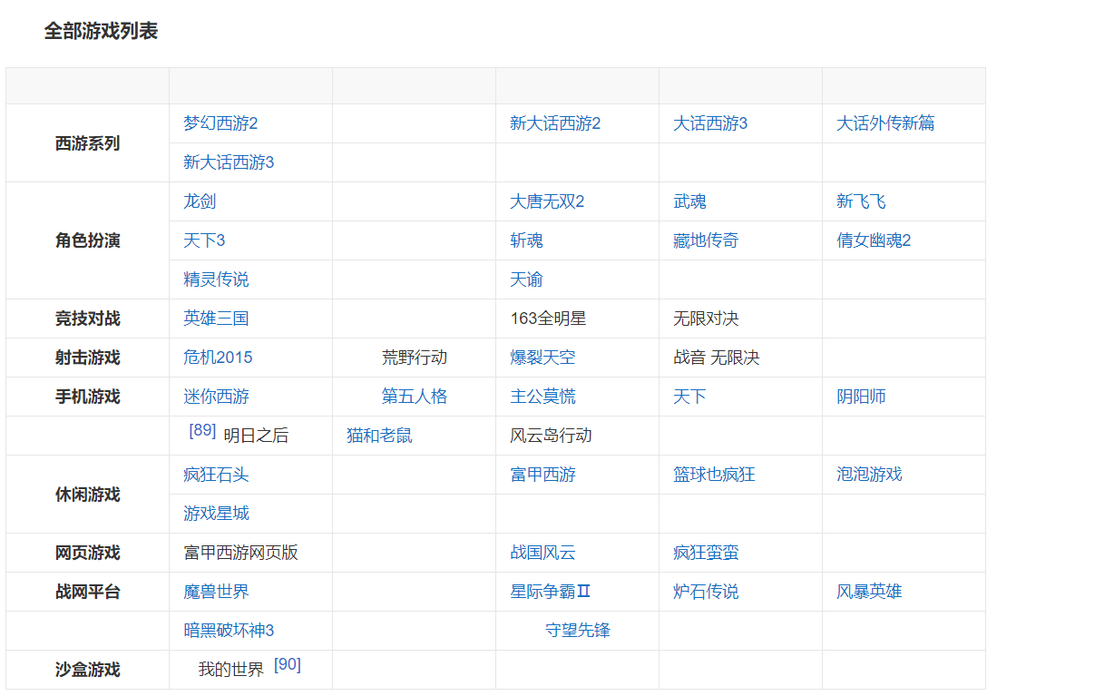The height and width of the screenshot is (696, 1114).
Task: Select the 休闲游戏 row header
Action: pyautogui.click(x=87, y=495)
